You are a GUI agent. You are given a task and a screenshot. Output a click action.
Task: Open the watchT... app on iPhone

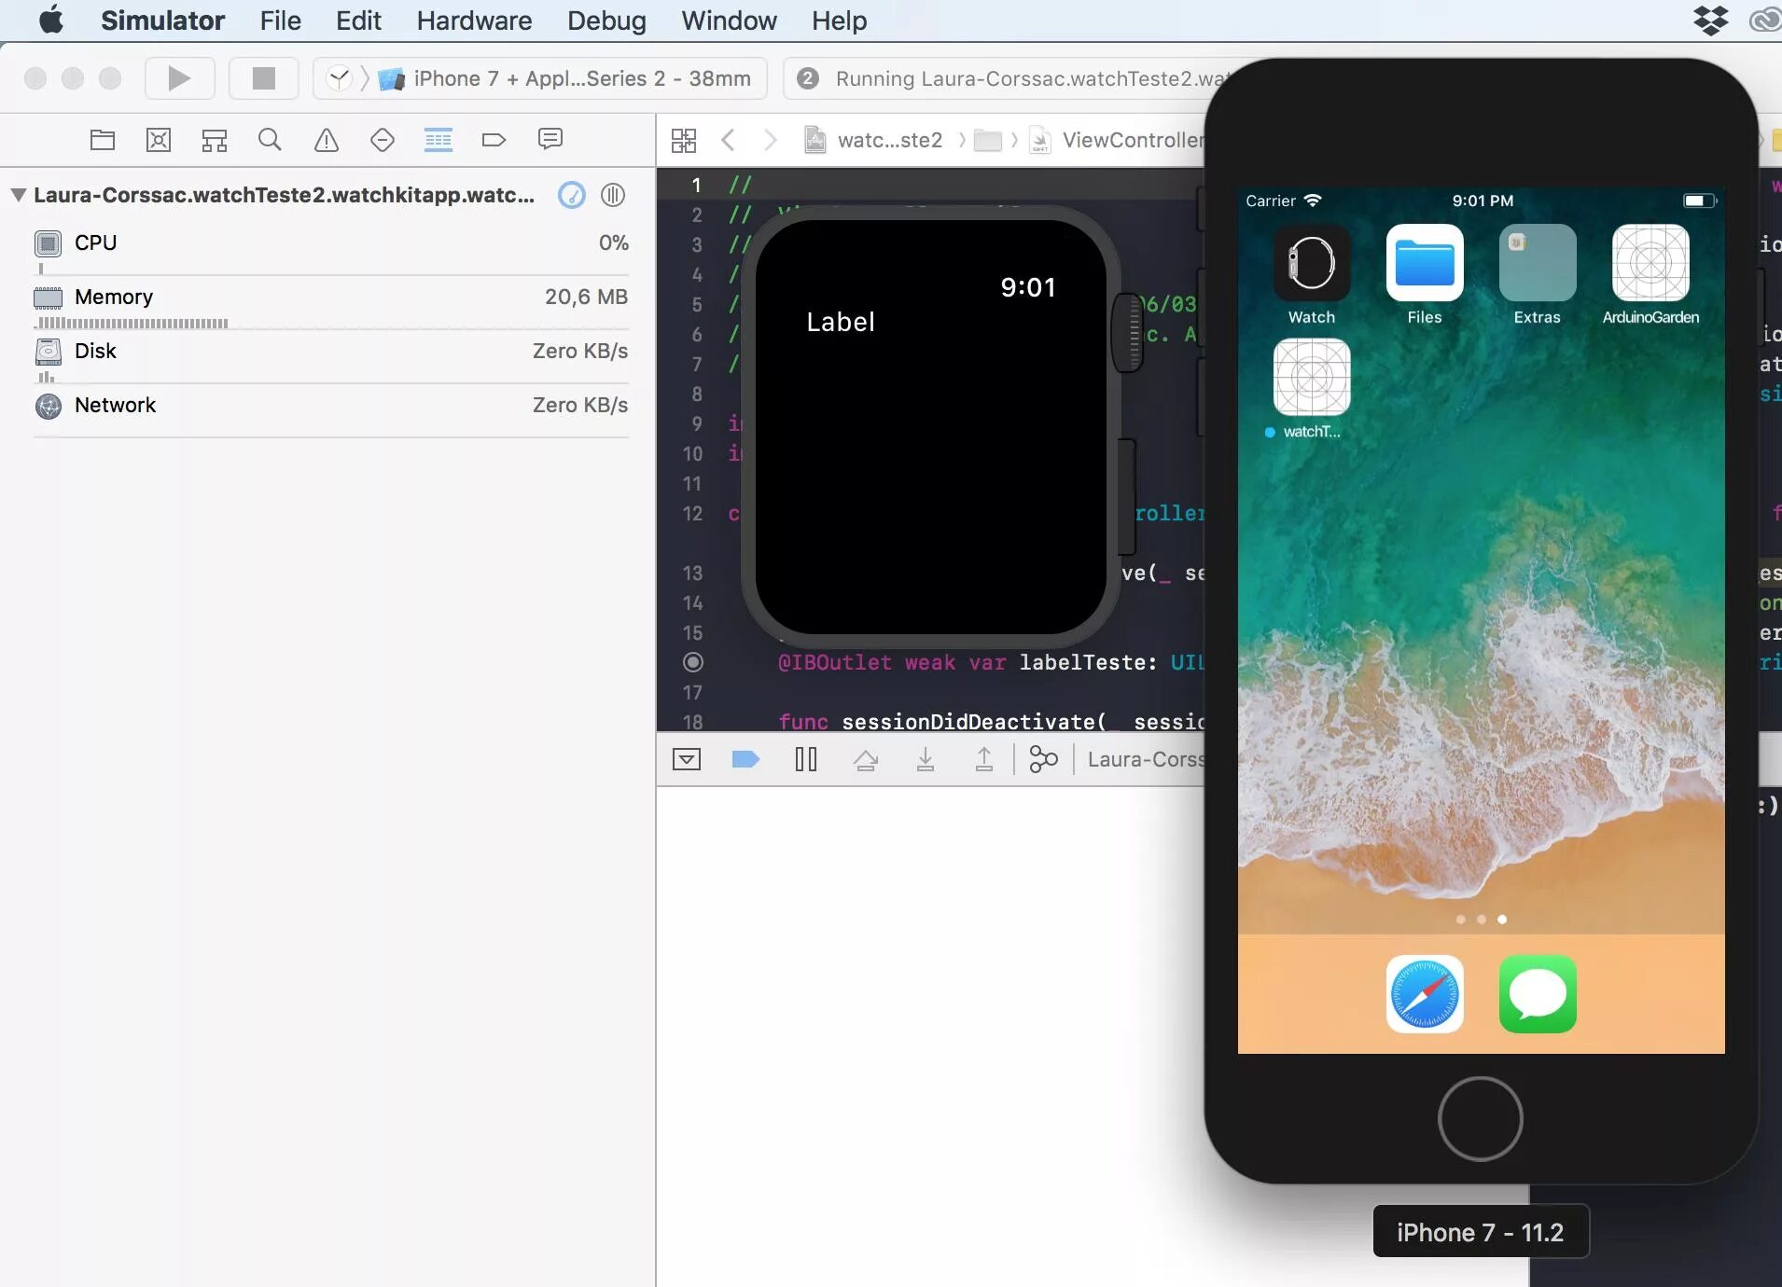[1312, 377]
